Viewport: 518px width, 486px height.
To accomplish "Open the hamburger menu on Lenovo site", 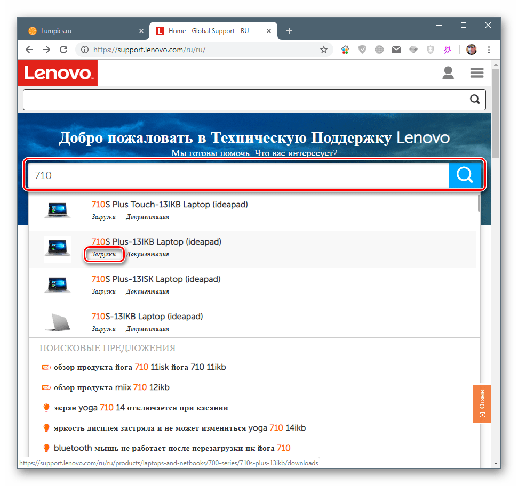I will coord(476,72).
